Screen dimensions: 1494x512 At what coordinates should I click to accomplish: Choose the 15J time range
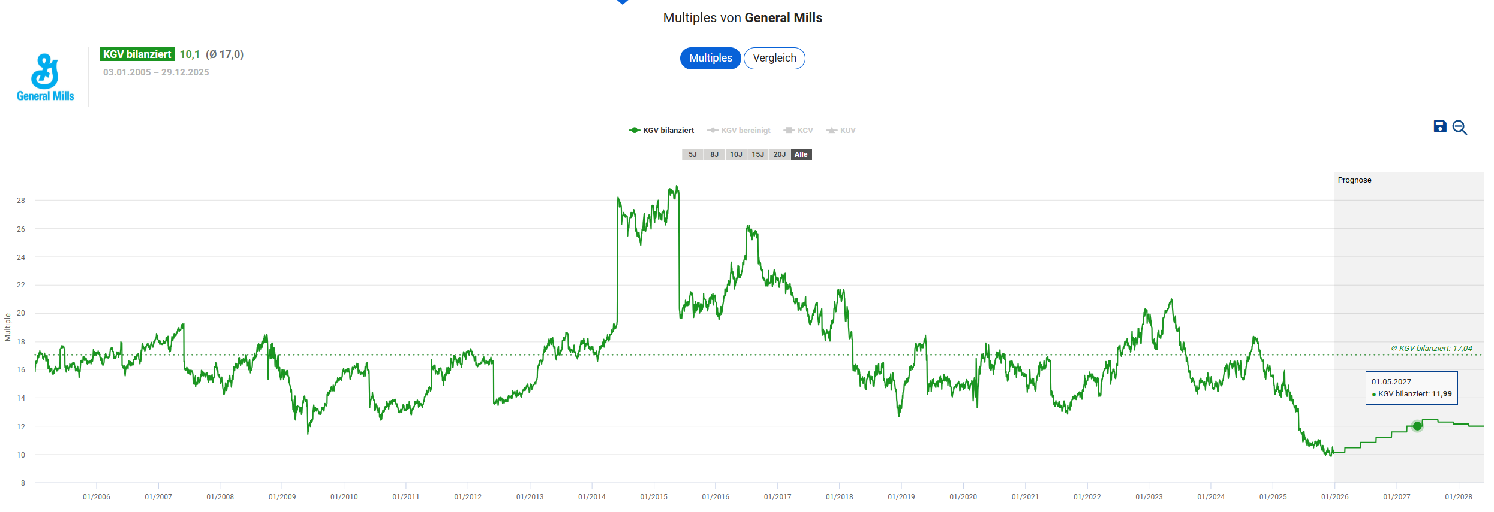757,154
